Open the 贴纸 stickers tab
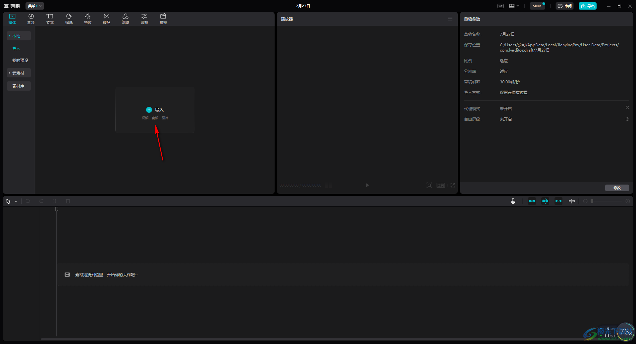Image resolution: width=636 pixels, height=344 pixels. coord(69,19)
